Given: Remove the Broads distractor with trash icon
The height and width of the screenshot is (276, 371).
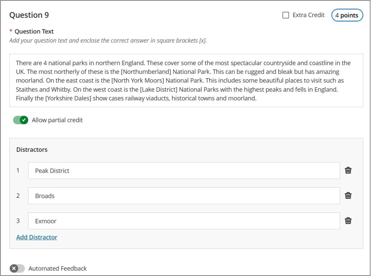Looking at the screenshot, I should pos(348,196).
